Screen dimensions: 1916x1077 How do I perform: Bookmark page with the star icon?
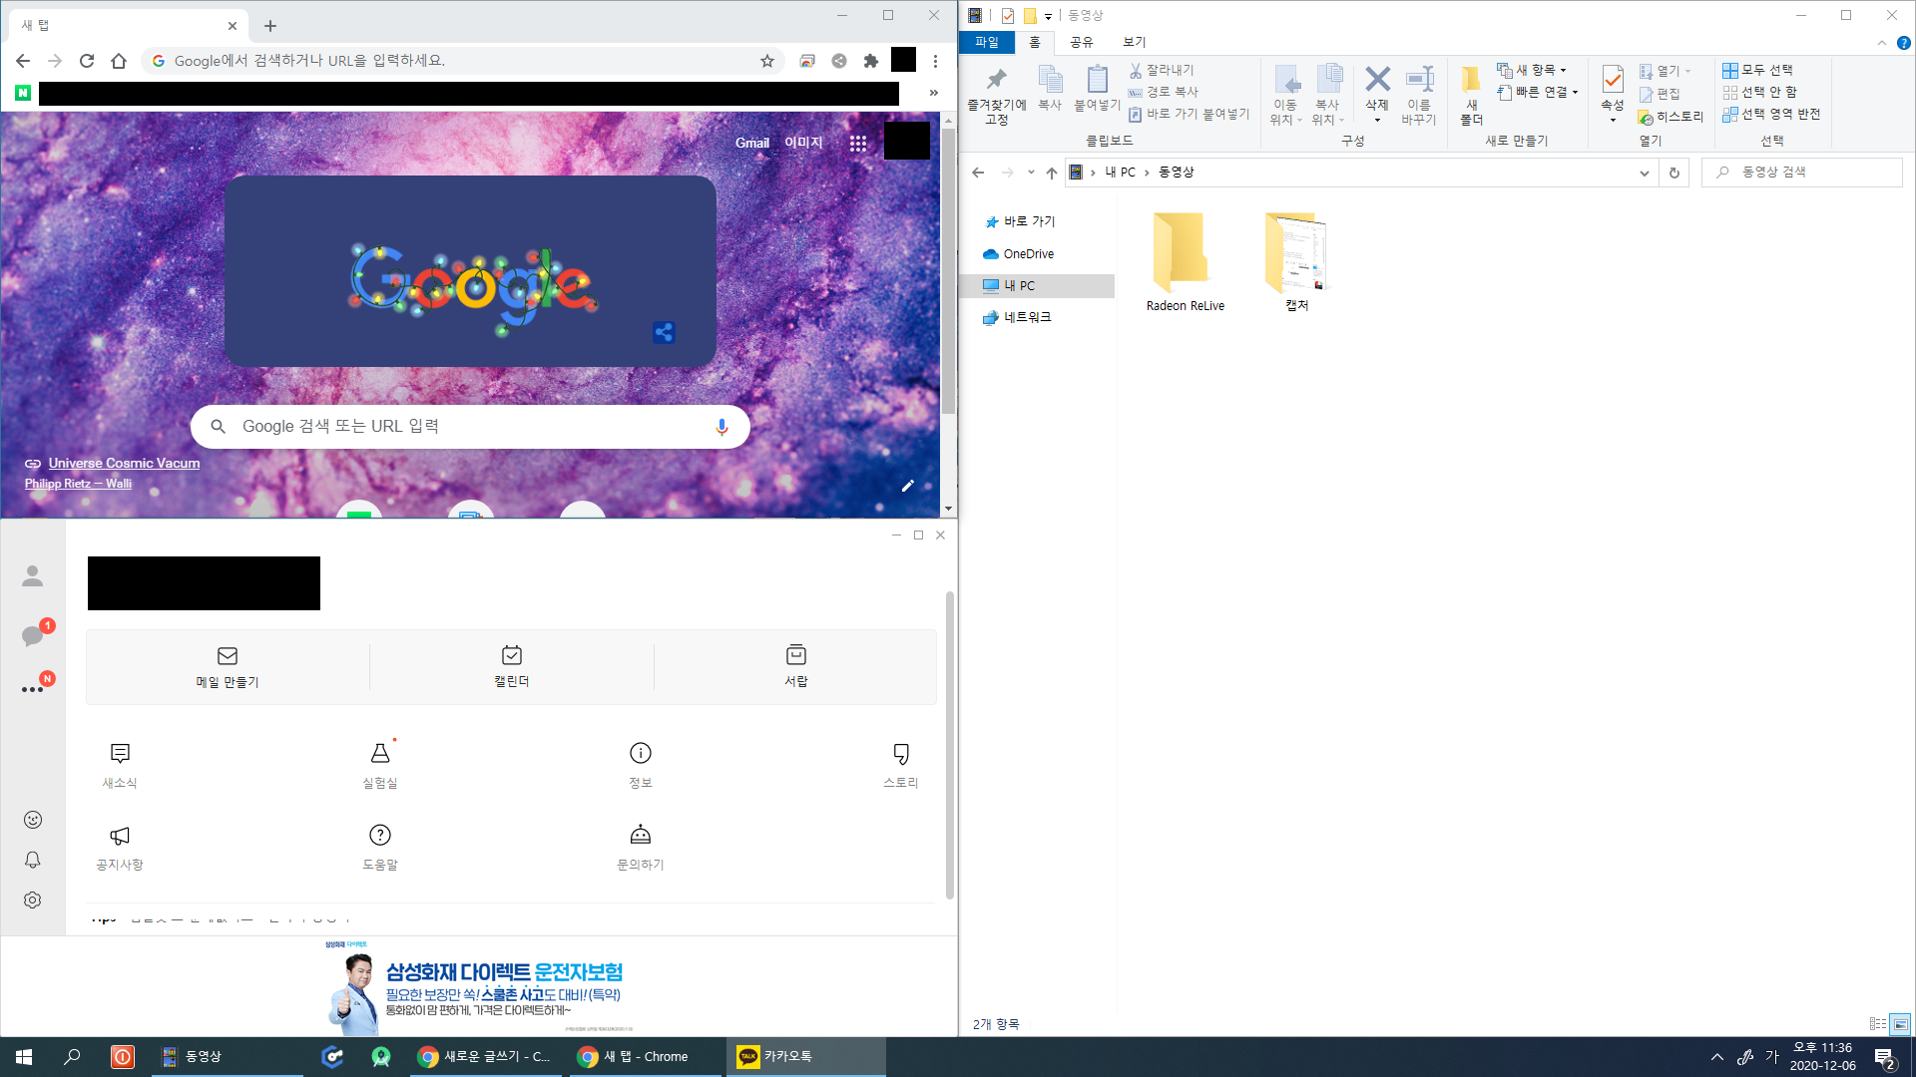pyautogui.click(x=766, y=61)
